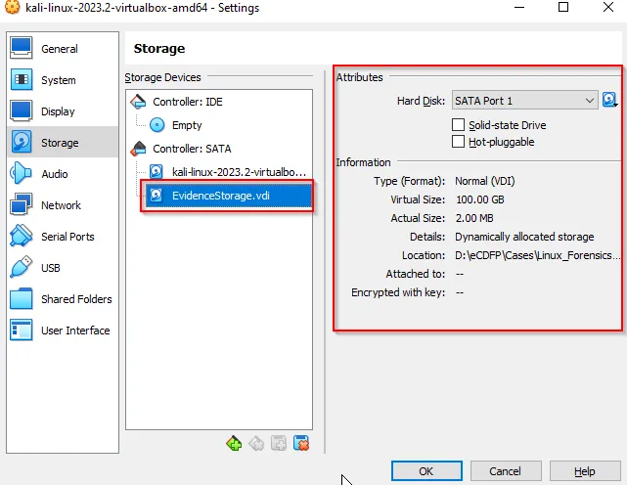Open the Network settings category
627x485 pixels.
tap(61, 205)
